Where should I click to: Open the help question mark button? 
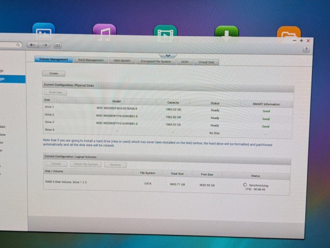coord(306,50)
